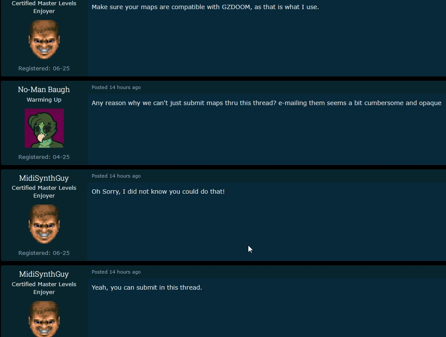Viewport: 446px width, 337px height.
Task: Click the Doomguy avatar in the top post
Action: point(44,40)
